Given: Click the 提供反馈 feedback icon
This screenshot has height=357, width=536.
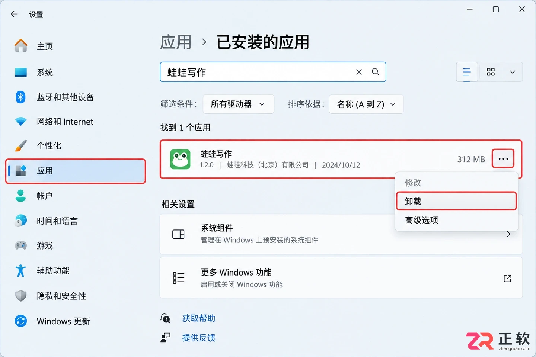Looking at the screenshot, I should (x=165, y=338).
